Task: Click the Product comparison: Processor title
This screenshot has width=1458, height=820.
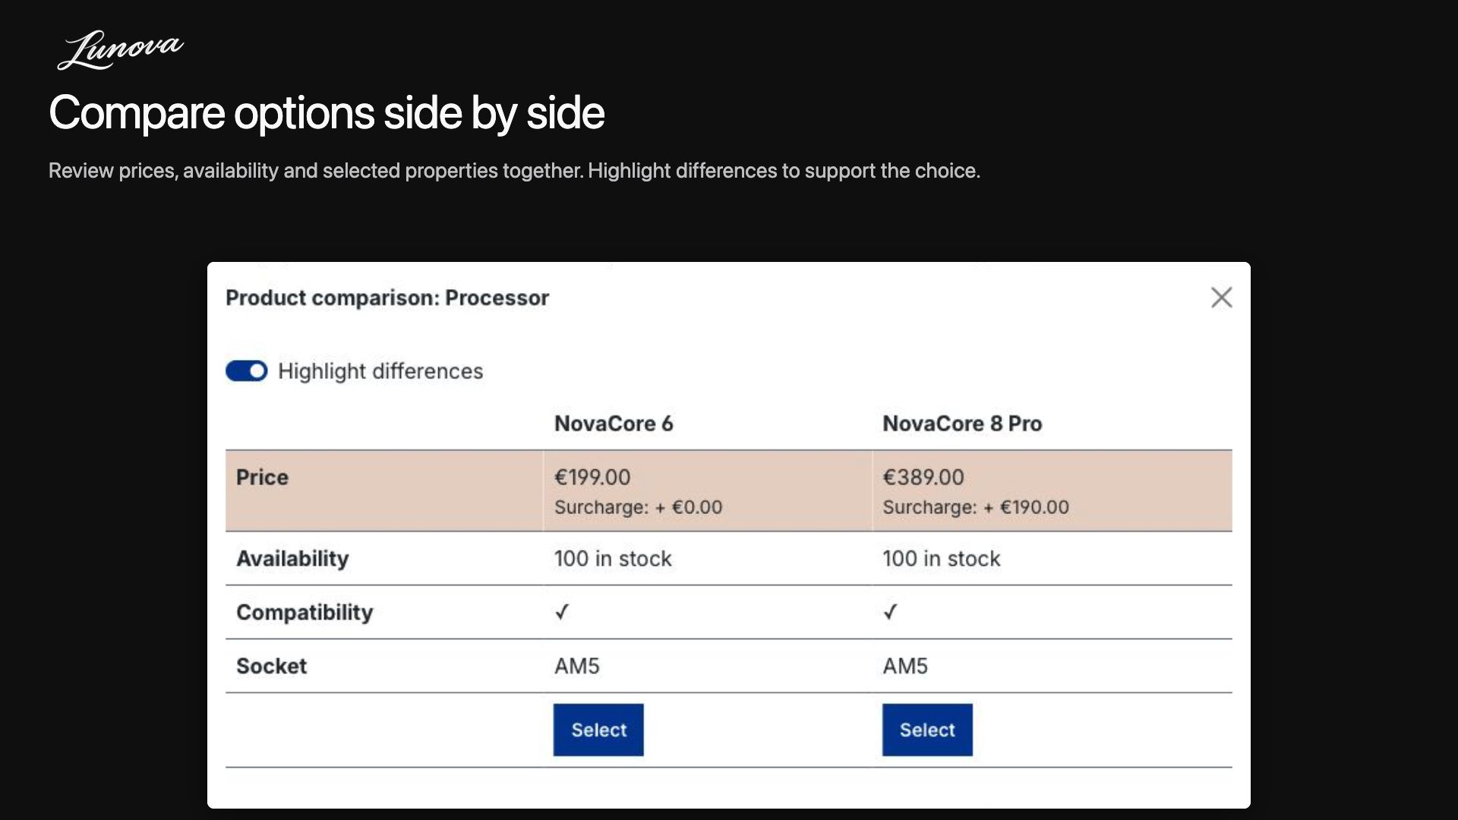Action: pos(387,298)
